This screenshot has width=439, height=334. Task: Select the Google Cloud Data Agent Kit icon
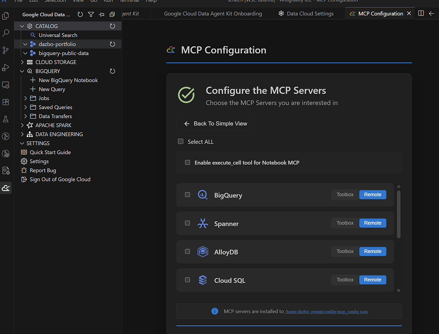6,188
